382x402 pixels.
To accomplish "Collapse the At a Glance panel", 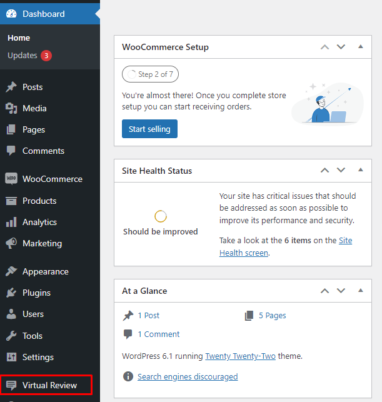I will point(361,291).
